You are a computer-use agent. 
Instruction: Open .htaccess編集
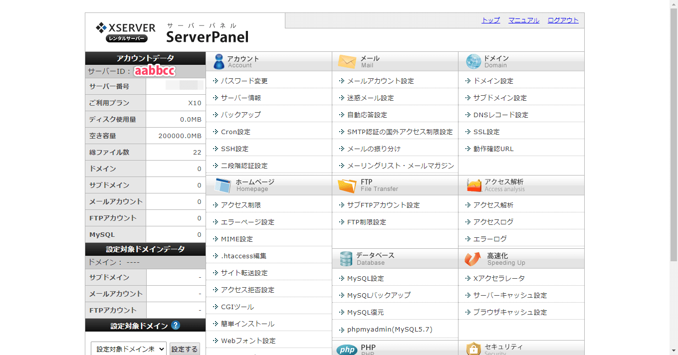pos(244,256)
